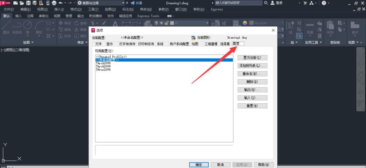Open quick access toolbar customize dropdown
This screenshot has width=366, height=168.
(x=127, y=3)
